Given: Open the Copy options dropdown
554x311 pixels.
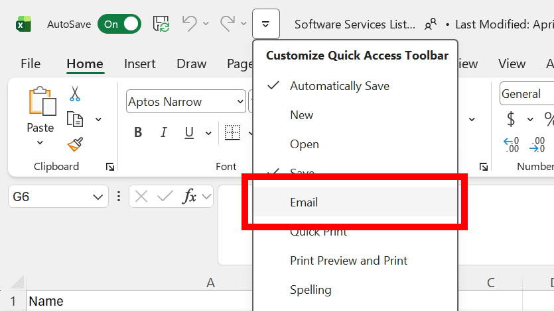Looking at the screenshot, I should tap(99, 119).
